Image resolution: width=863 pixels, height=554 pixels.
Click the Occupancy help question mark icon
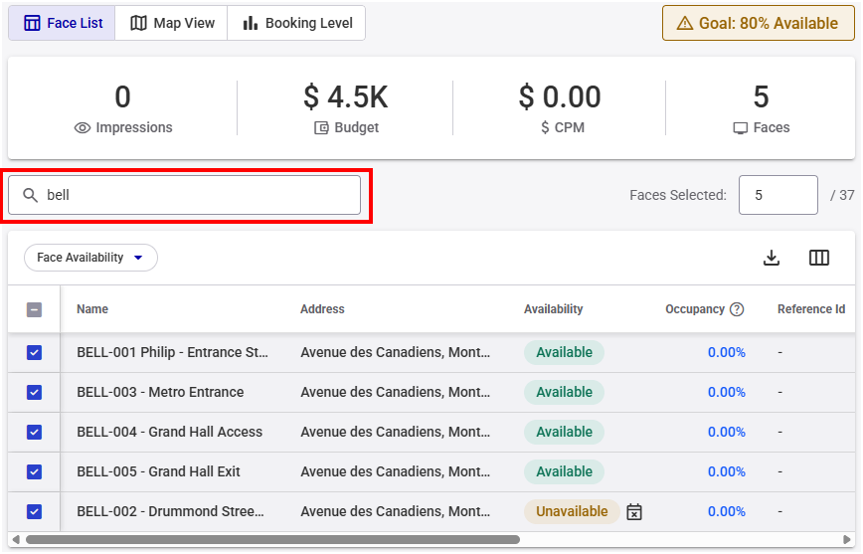[737, 309]
